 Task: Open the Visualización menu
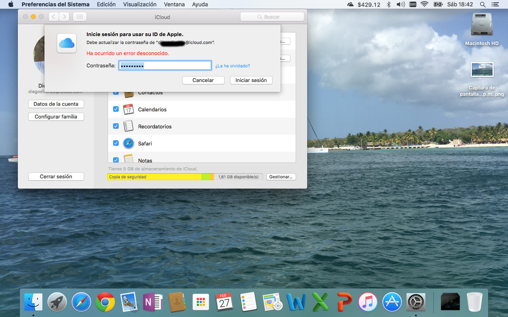pyautogui.click(x=140, y=4)
